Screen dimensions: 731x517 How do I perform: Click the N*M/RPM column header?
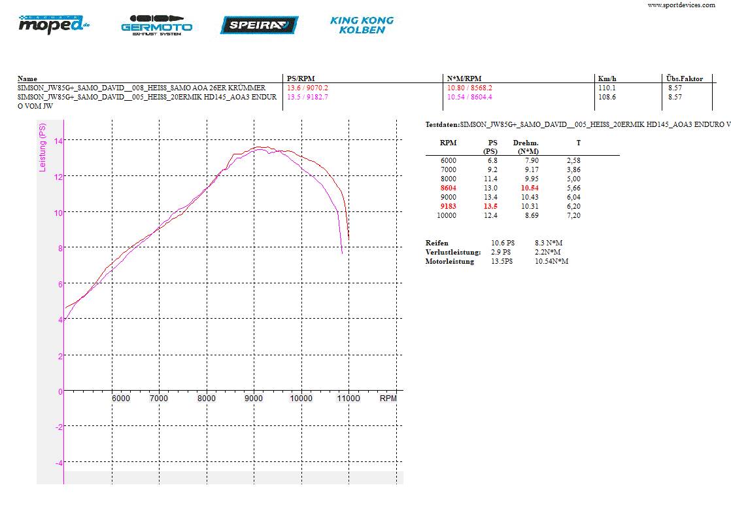464,79
